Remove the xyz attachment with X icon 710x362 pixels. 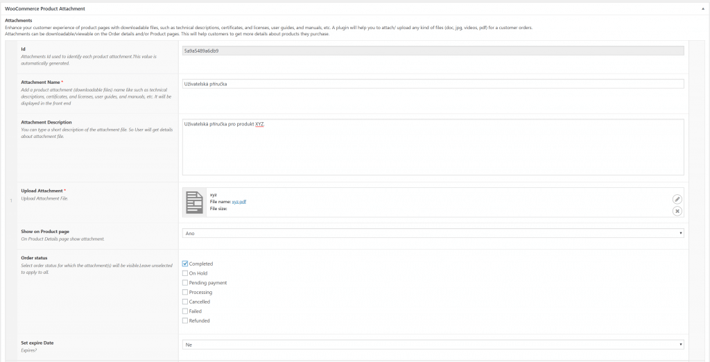click(x=677, y=211)
